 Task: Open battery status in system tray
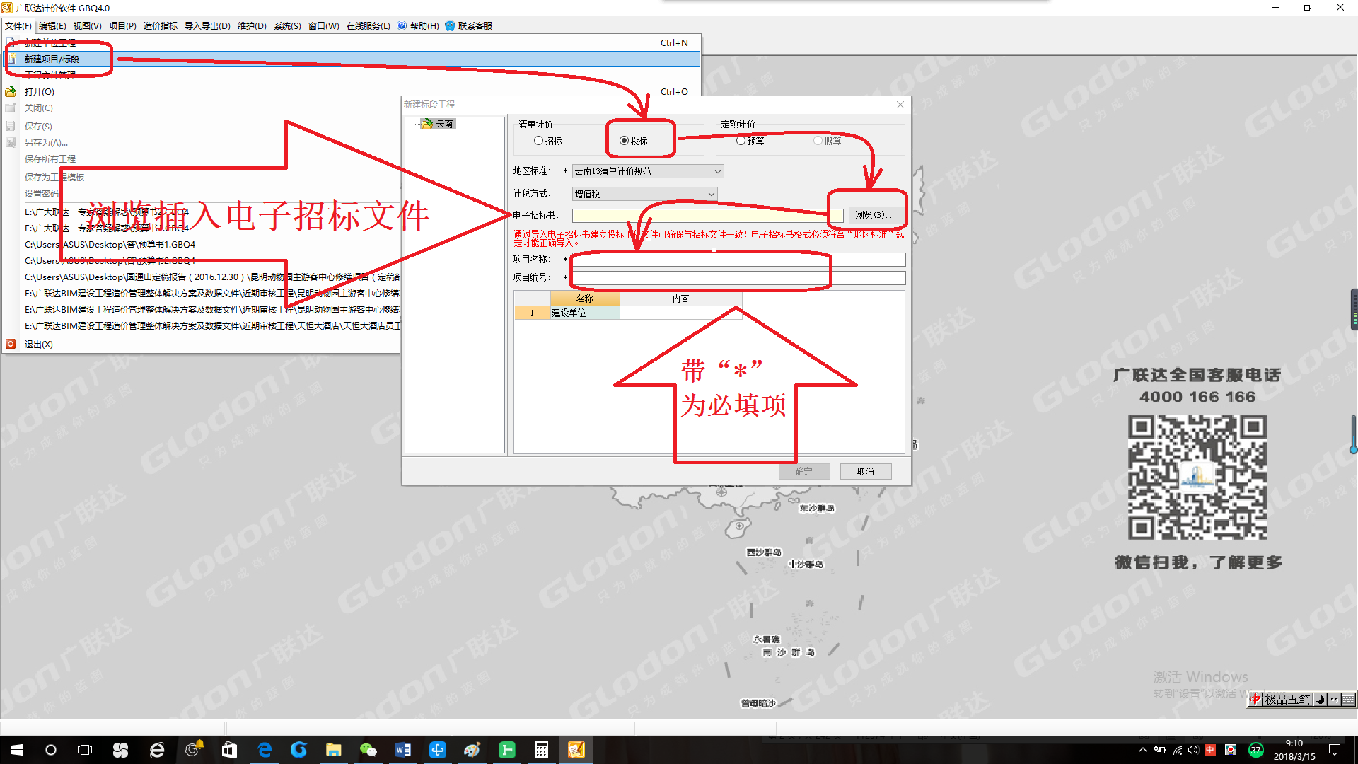click(1160, 750)
